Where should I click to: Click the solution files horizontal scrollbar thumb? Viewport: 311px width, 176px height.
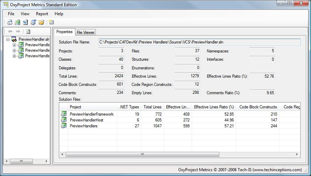pyautogui.click(x=143, y=155)
